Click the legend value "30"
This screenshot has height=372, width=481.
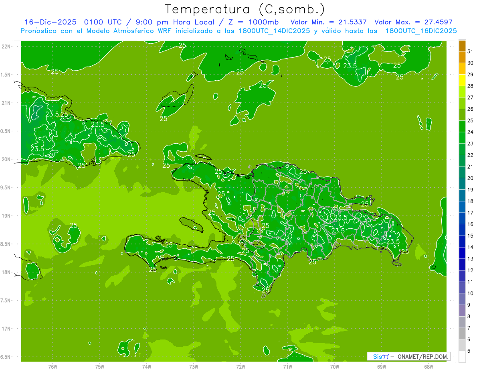click(x=471, y=63)
